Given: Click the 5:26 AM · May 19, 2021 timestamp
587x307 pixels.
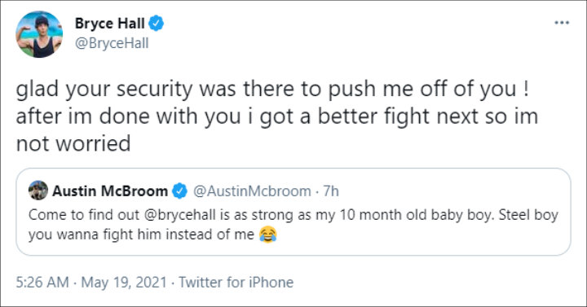Looking at the screenshot, I should point(91,282).
